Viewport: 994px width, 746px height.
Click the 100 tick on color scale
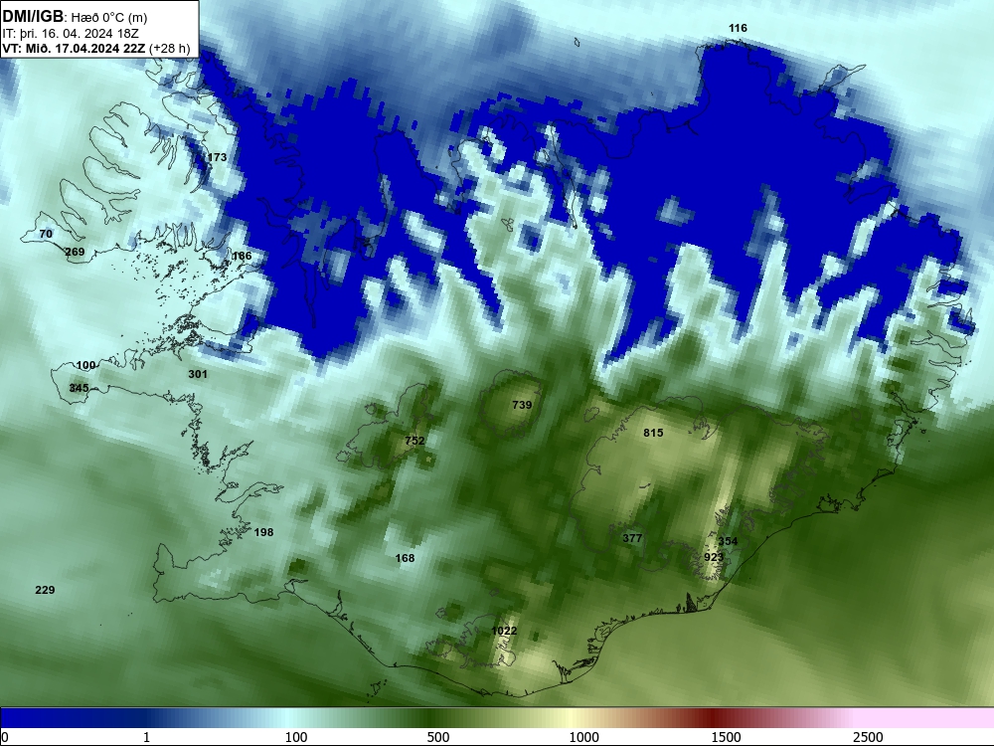296,737
